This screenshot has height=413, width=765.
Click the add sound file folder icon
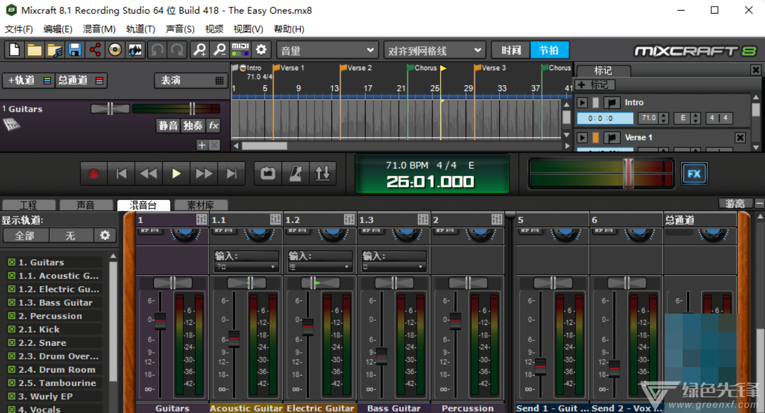pyautogui.click(x=55, y=50)
